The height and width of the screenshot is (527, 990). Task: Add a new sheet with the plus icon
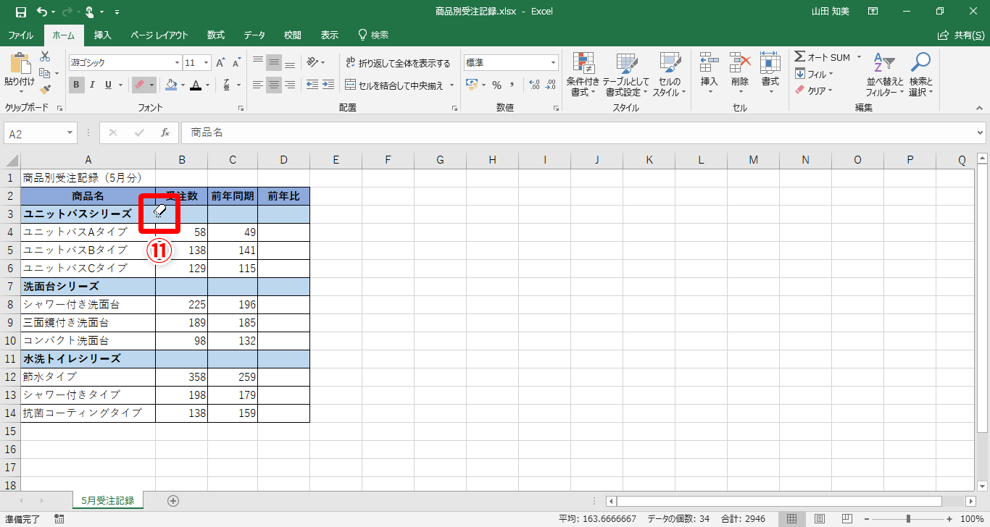(x=172, y=500)
